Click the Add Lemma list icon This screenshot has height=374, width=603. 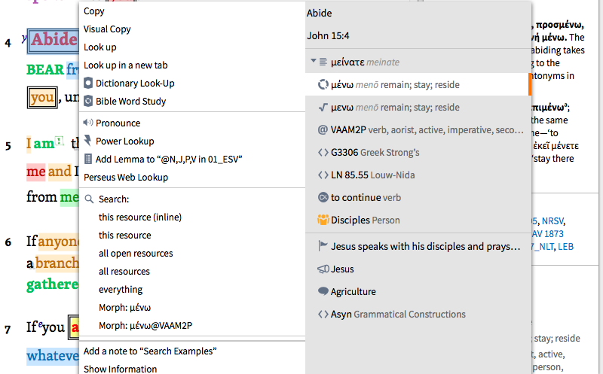[x=89, y=159]
